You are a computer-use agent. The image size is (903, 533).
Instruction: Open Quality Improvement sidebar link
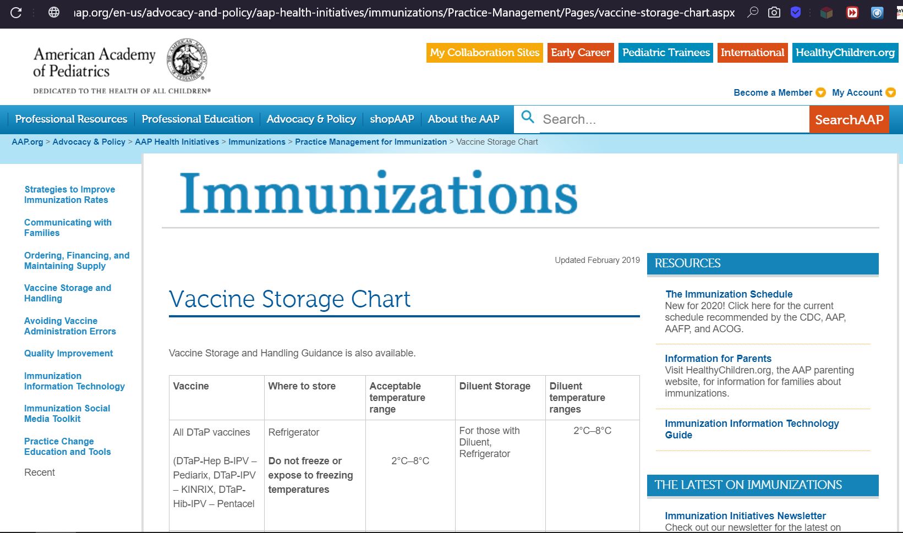pyautogui.click(x=68, y=354)
